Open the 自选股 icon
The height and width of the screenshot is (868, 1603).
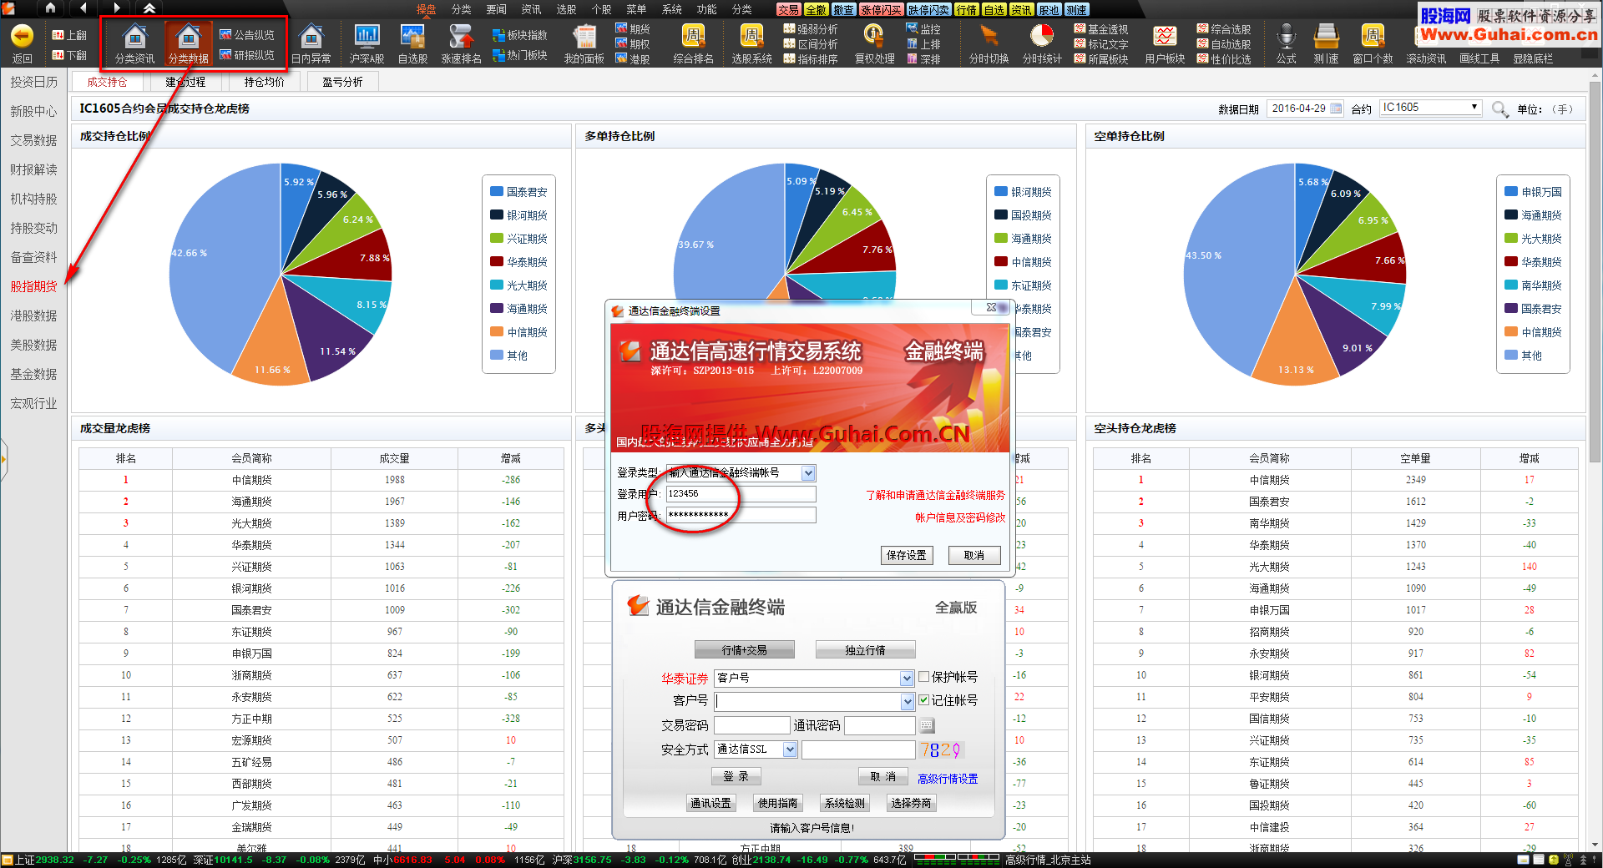[x=412, y=36]
